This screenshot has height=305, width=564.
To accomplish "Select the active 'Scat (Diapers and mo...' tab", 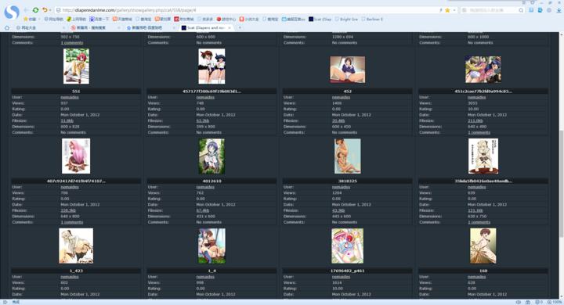I will (x=206, y=27).
